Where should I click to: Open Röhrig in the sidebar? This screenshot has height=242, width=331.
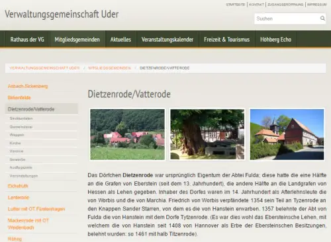tap(15, 239)
